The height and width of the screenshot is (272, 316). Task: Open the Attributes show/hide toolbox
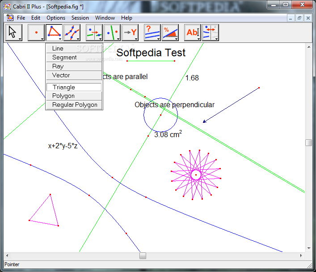[211, 32]
